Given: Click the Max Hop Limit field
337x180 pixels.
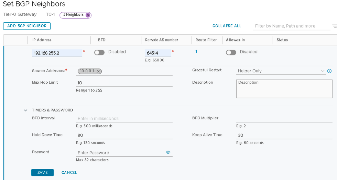Looking at the screenshot, I should point(124,83).
